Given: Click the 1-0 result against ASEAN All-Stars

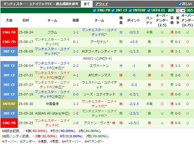Looking at the screenshot, I should [76, 114].
